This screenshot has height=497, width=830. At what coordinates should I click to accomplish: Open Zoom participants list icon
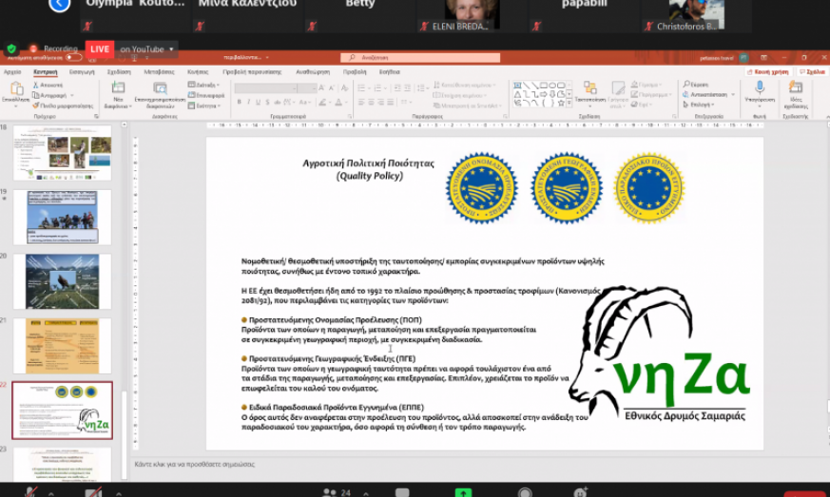click(329, 493)
